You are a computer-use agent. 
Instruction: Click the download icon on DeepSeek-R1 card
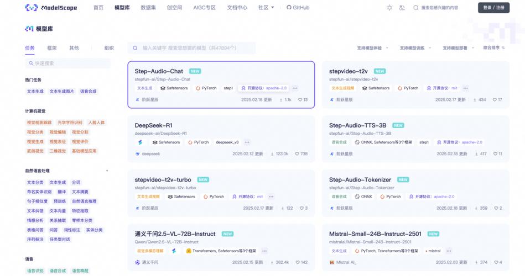pos(272,154)
